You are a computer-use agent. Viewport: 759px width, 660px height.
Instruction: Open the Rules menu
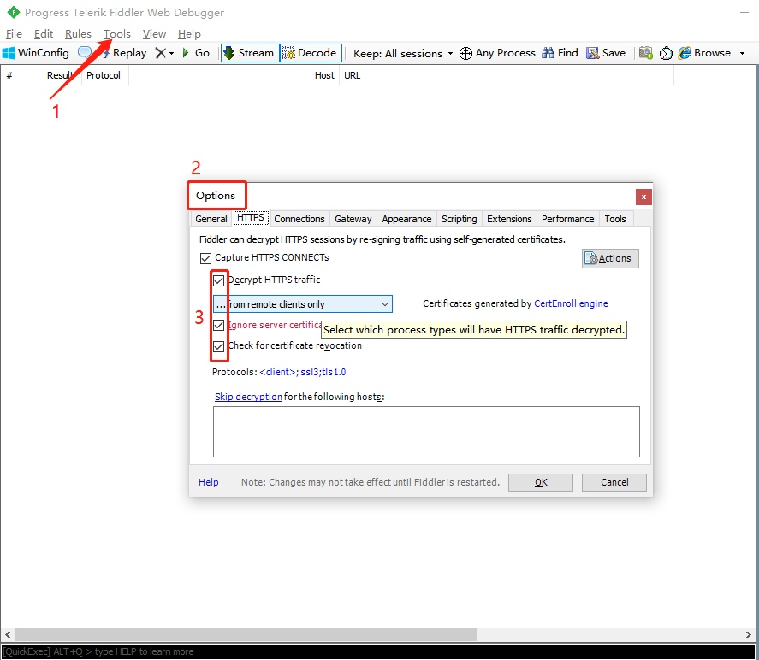tap(78, 34)
